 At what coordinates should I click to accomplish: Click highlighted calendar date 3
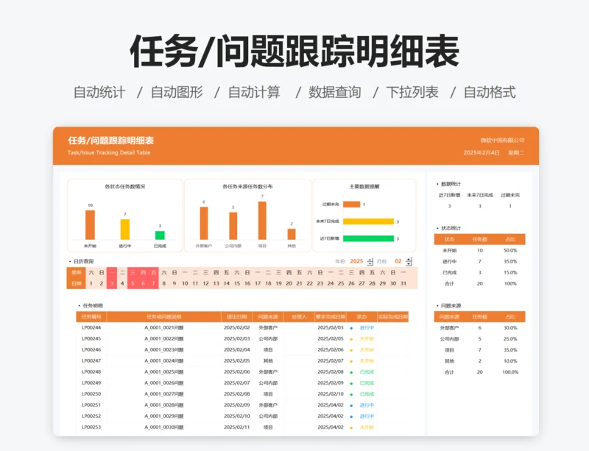click(x=112, y=283)
